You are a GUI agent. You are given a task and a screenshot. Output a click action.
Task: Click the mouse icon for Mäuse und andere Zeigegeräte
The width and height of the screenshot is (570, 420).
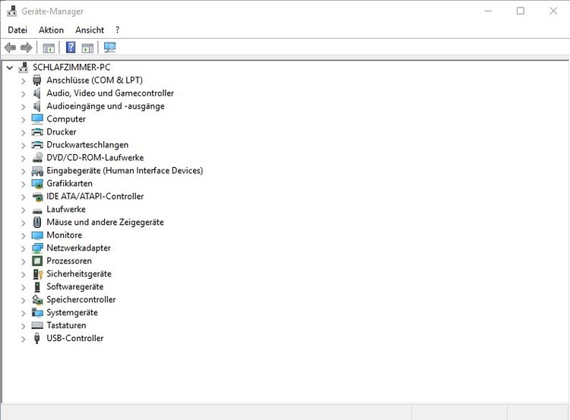click(37, 222)
